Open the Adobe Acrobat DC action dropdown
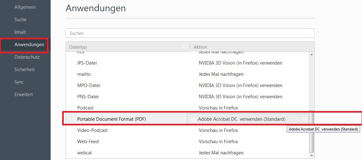 (x=248, y=119)
